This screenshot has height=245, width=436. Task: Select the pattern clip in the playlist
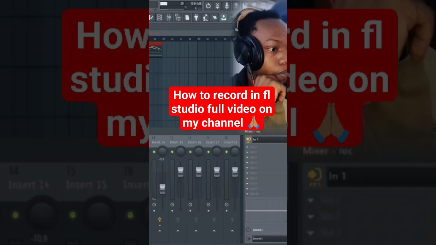point(156,50)
